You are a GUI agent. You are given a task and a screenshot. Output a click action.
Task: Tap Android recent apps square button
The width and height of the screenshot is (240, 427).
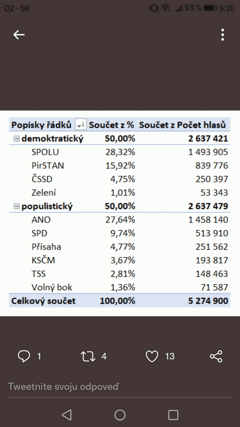click(173, 415)
